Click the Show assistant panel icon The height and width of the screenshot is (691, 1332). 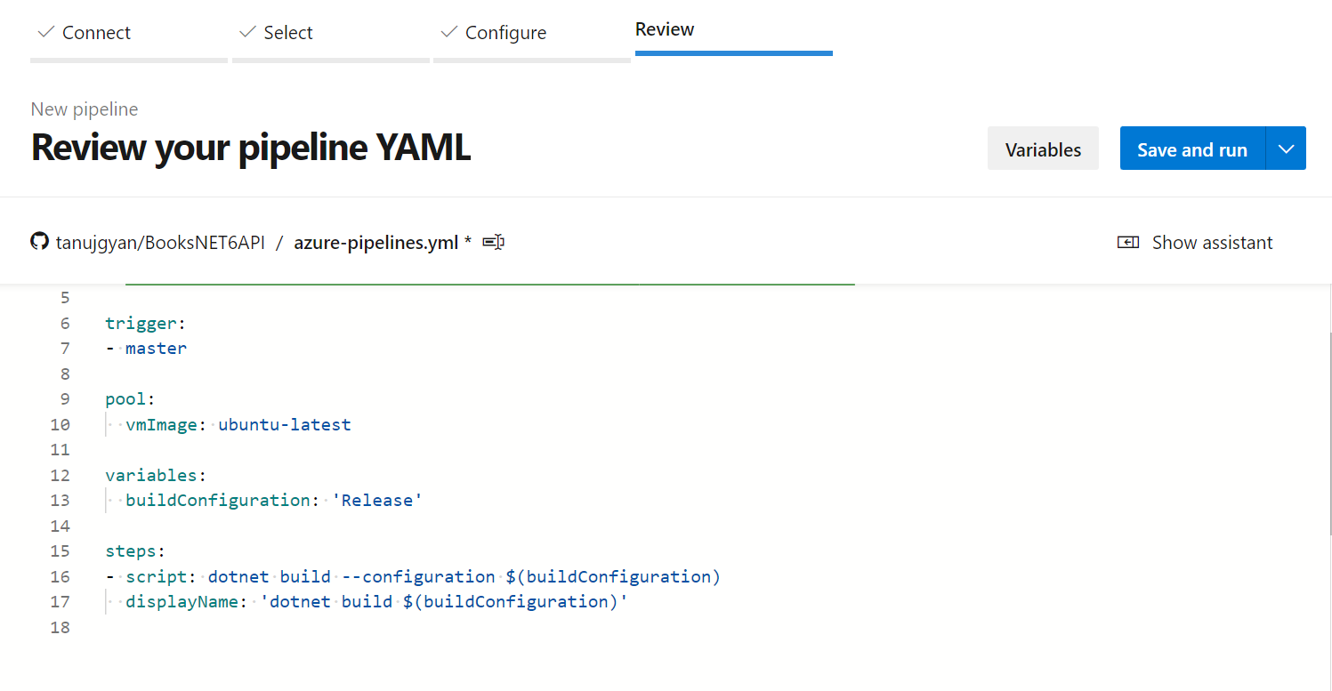click(1128, 241)
